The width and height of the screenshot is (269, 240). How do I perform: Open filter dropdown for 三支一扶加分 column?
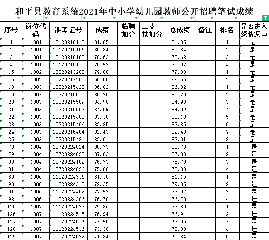tap(162, 18)
